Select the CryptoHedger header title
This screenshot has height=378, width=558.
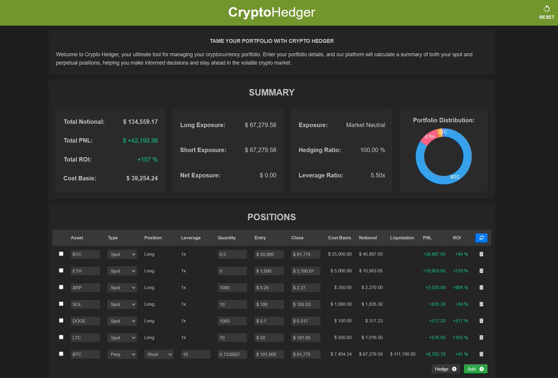272,13
